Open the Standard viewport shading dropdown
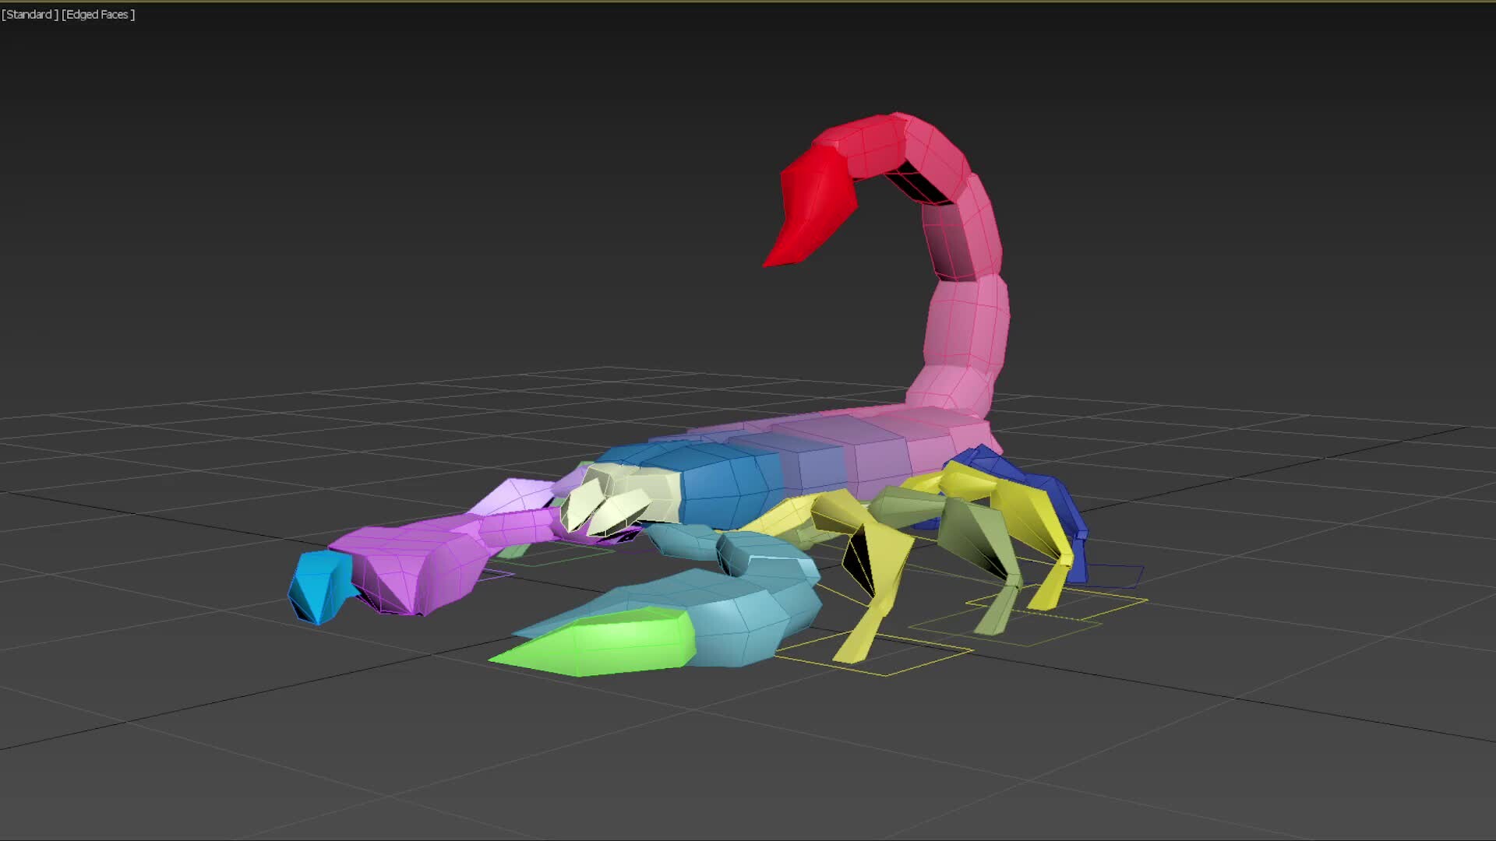The image size is (1496, 841). tap(30, 14)
